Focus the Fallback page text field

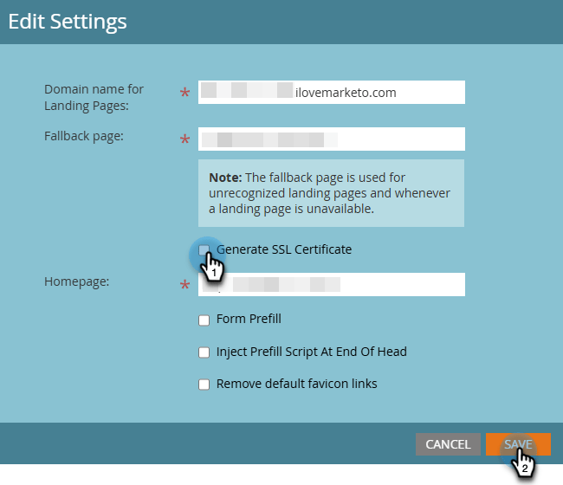[x=331, y=139]
